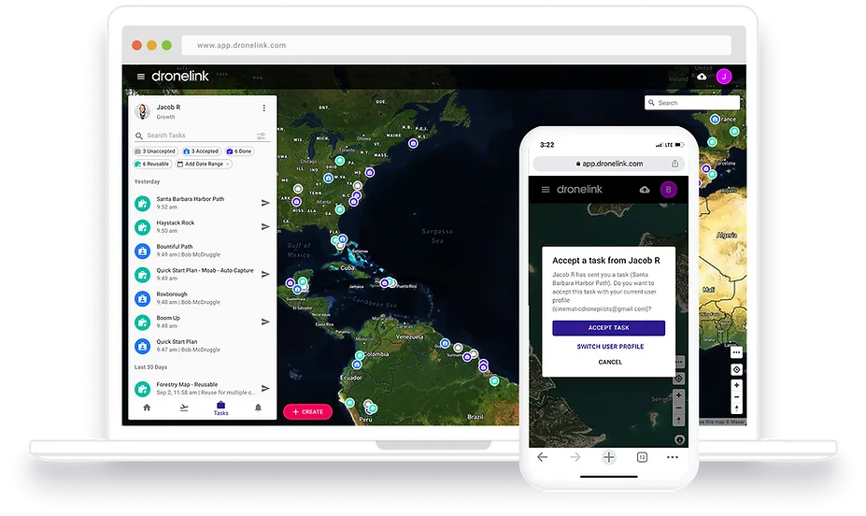Viewport: 866px width, 516px height.
Task: Open the purple B user avatar on the phone
Action: point(668,190)
